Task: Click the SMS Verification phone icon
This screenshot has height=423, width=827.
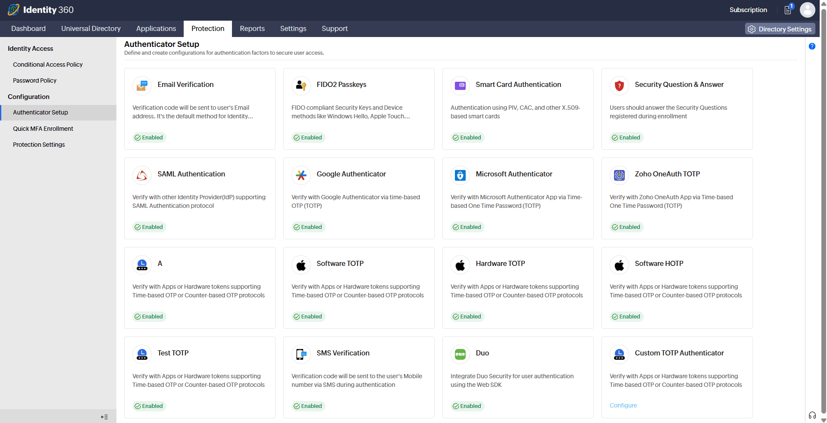Action: (x=301, y=354)
